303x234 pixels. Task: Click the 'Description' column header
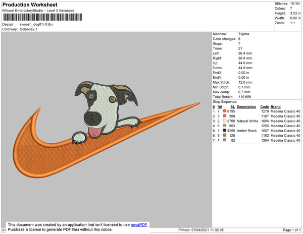point(246,107)
